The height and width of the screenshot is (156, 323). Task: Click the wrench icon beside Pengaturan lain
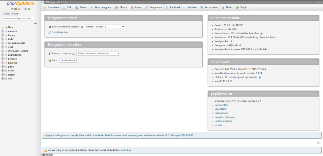[50, 32]
